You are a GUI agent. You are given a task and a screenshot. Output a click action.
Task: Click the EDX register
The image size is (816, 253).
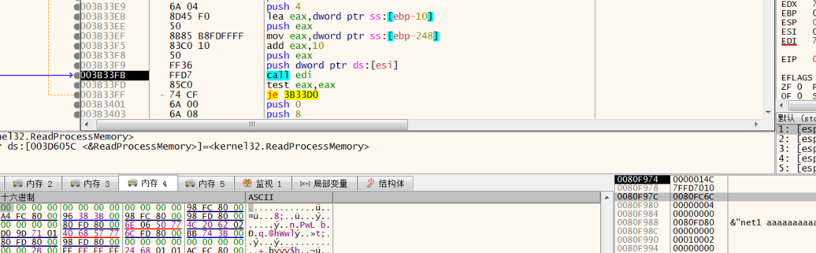(x=789, y=4)
